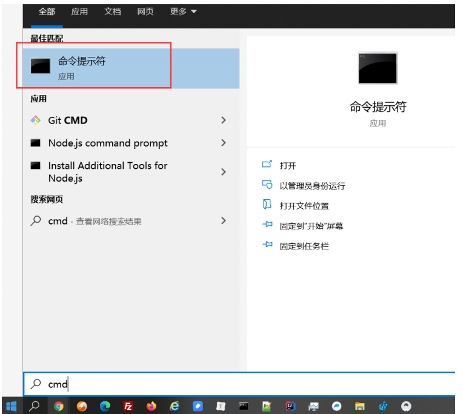Open the green notepad taskbar icon
This screenshot has width=463, height=414.
tap(267, 406)
